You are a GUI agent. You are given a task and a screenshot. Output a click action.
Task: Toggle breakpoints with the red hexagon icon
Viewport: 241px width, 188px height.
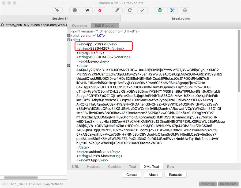(100, 10)
